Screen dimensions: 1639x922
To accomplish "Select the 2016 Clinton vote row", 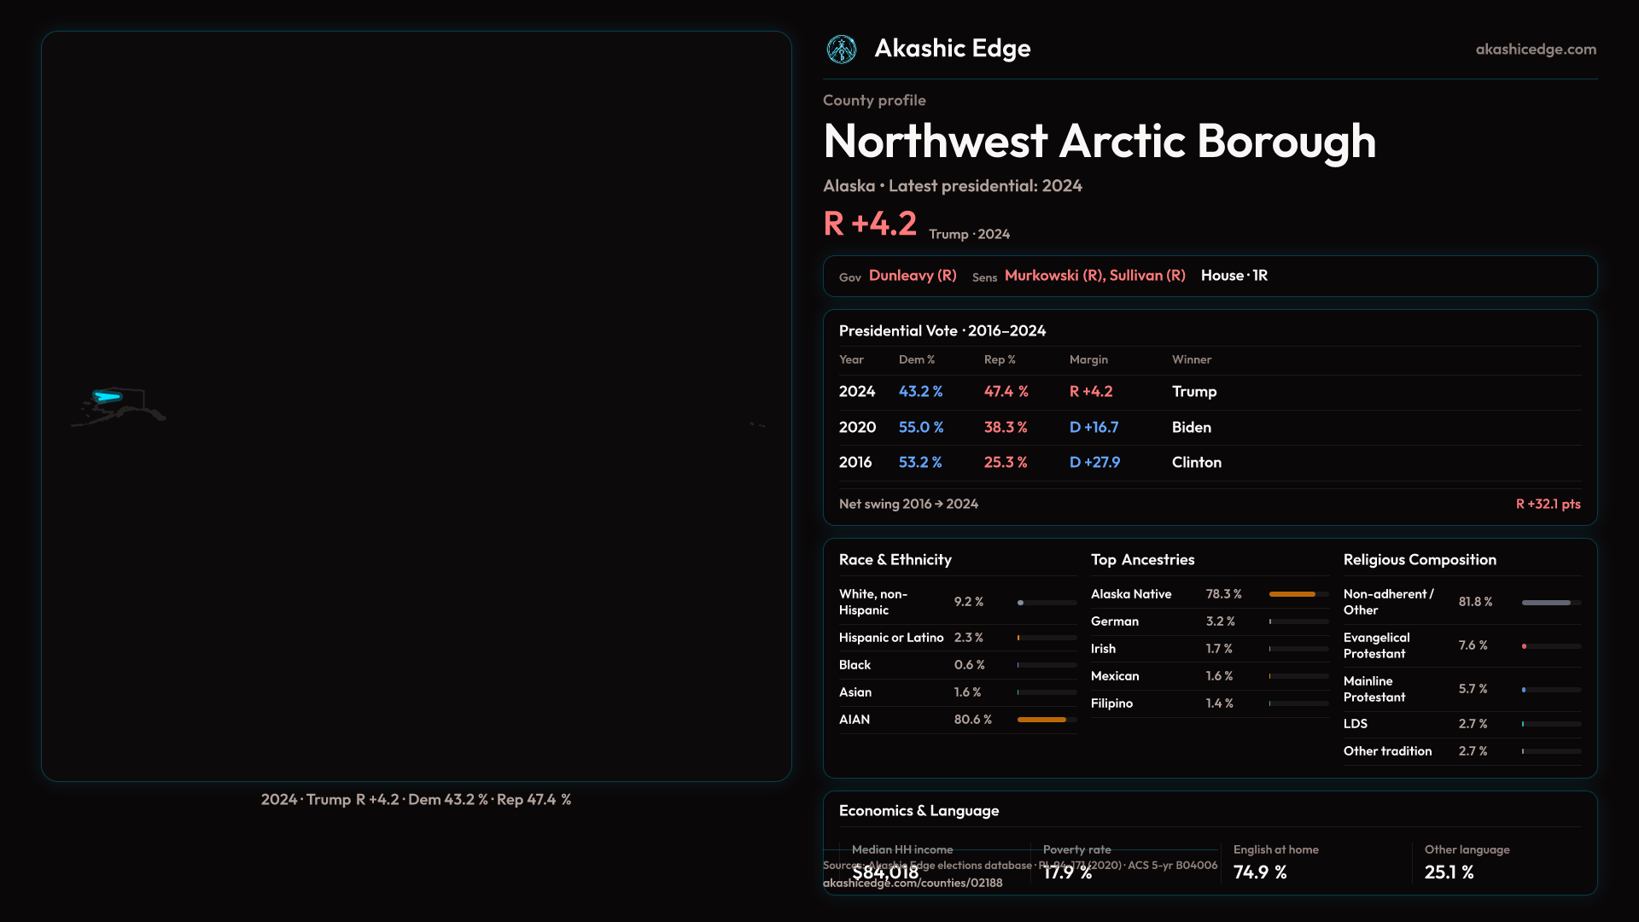I will point(1210,463).
